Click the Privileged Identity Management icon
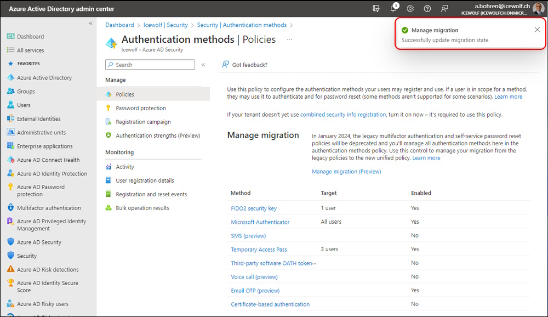The height and width of the screenshot is (317, 548). 10,222
